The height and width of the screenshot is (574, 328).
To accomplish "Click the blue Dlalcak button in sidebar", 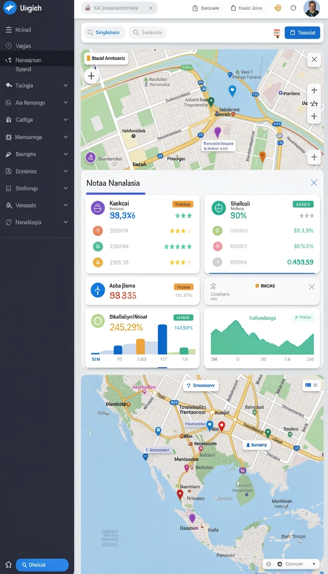I will [x=42, y=565].
